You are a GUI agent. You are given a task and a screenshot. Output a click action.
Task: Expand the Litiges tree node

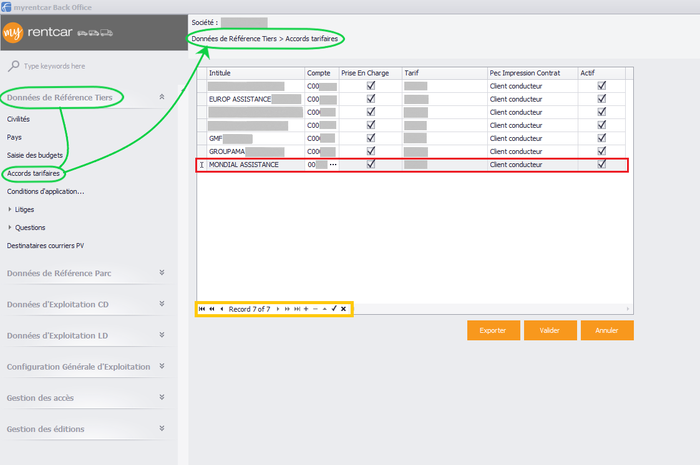10,209
